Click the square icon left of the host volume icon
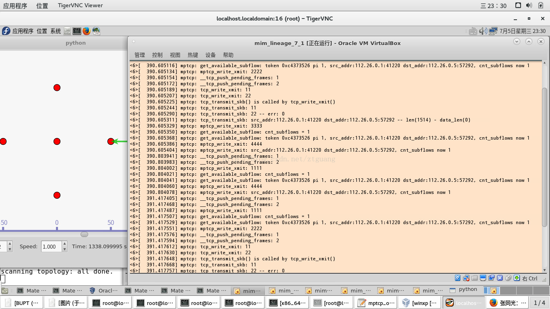The height and width of the screenshot is (309, 550). [x=518, y=5]
